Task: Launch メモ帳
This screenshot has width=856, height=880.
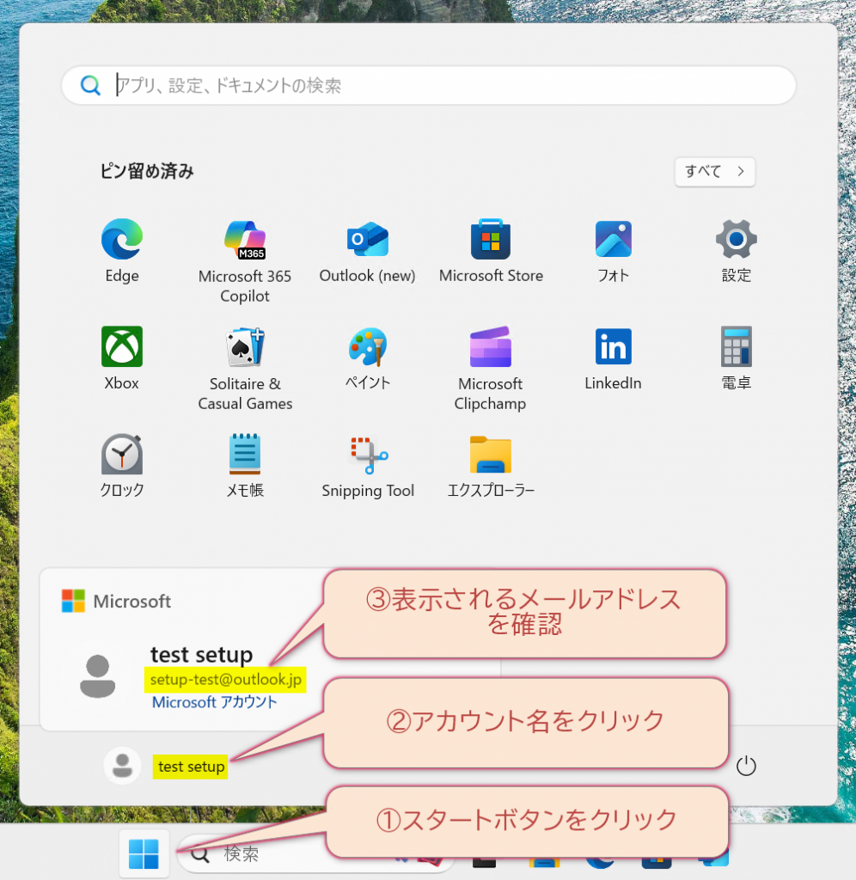Action: 245,455
